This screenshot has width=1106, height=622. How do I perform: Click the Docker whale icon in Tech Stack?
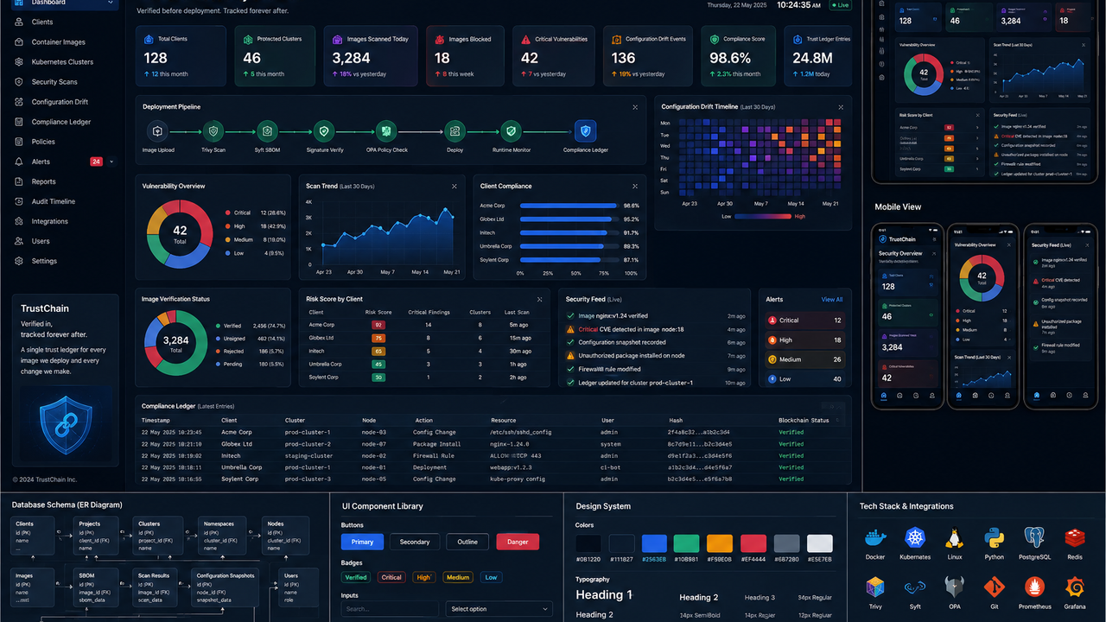[x=875, y=538]
